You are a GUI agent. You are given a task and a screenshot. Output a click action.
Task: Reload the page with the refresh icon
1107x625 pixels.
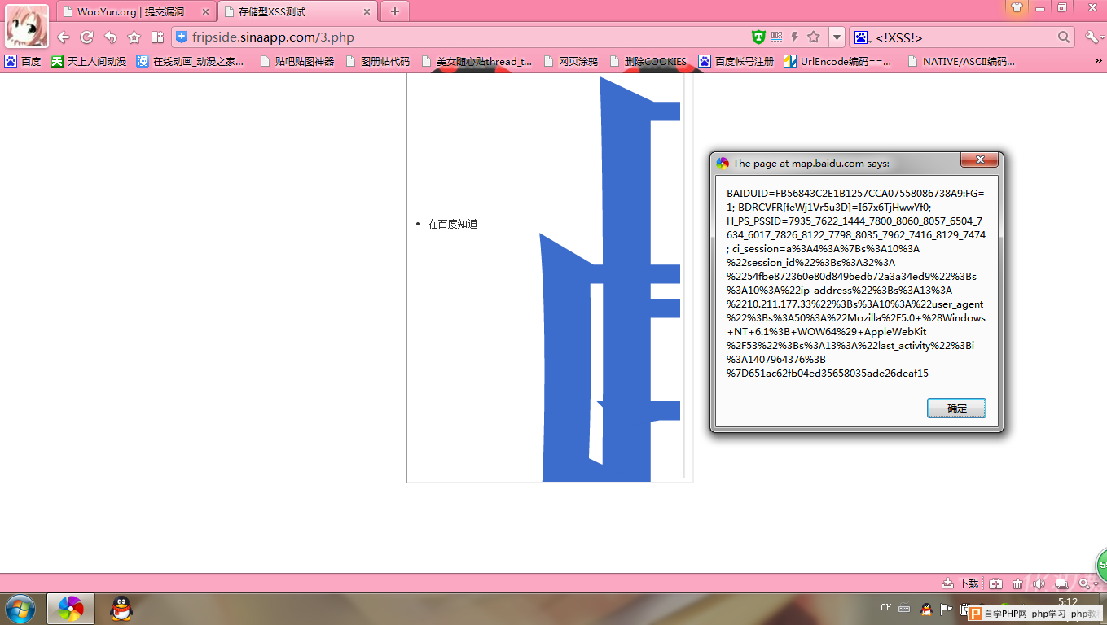tap(86, 37)
